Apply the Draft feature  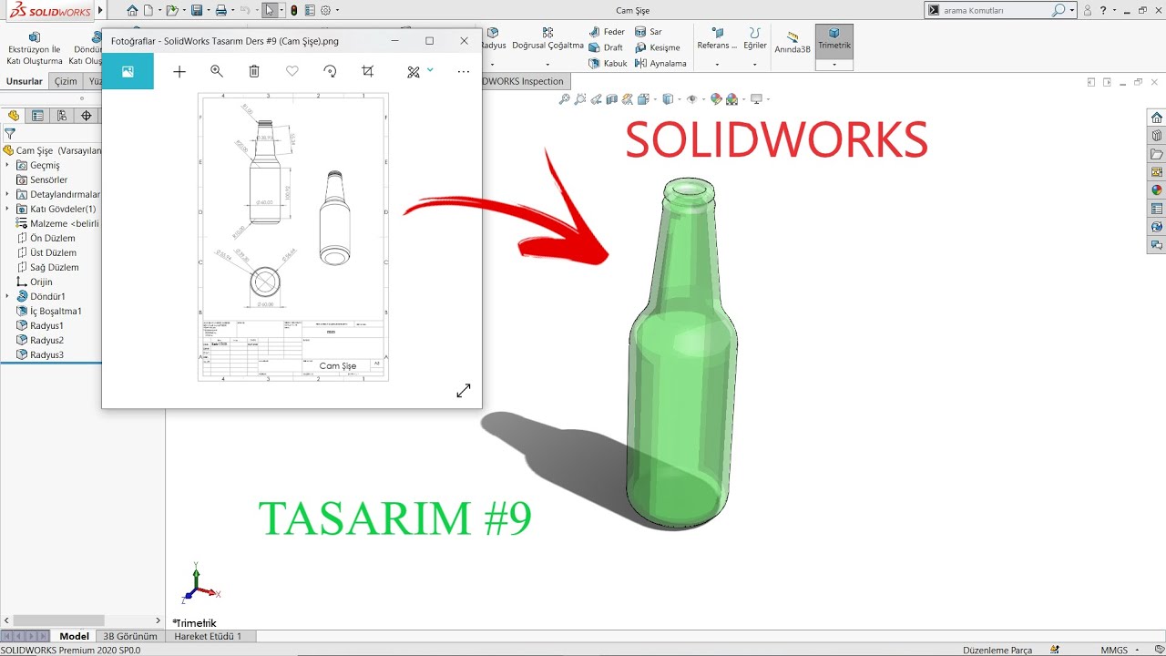click(606, 47)
